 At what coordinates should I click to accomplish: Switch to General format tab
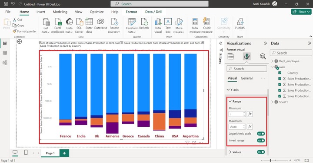pyautogui.click(x=246, y=78)
